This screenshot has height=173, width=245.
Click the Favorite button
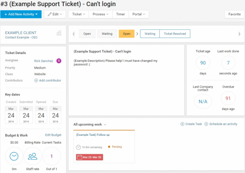tap(234, 14)
